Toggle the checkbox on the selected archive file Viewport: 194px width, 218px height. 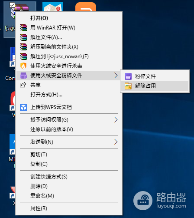[12, 5]
